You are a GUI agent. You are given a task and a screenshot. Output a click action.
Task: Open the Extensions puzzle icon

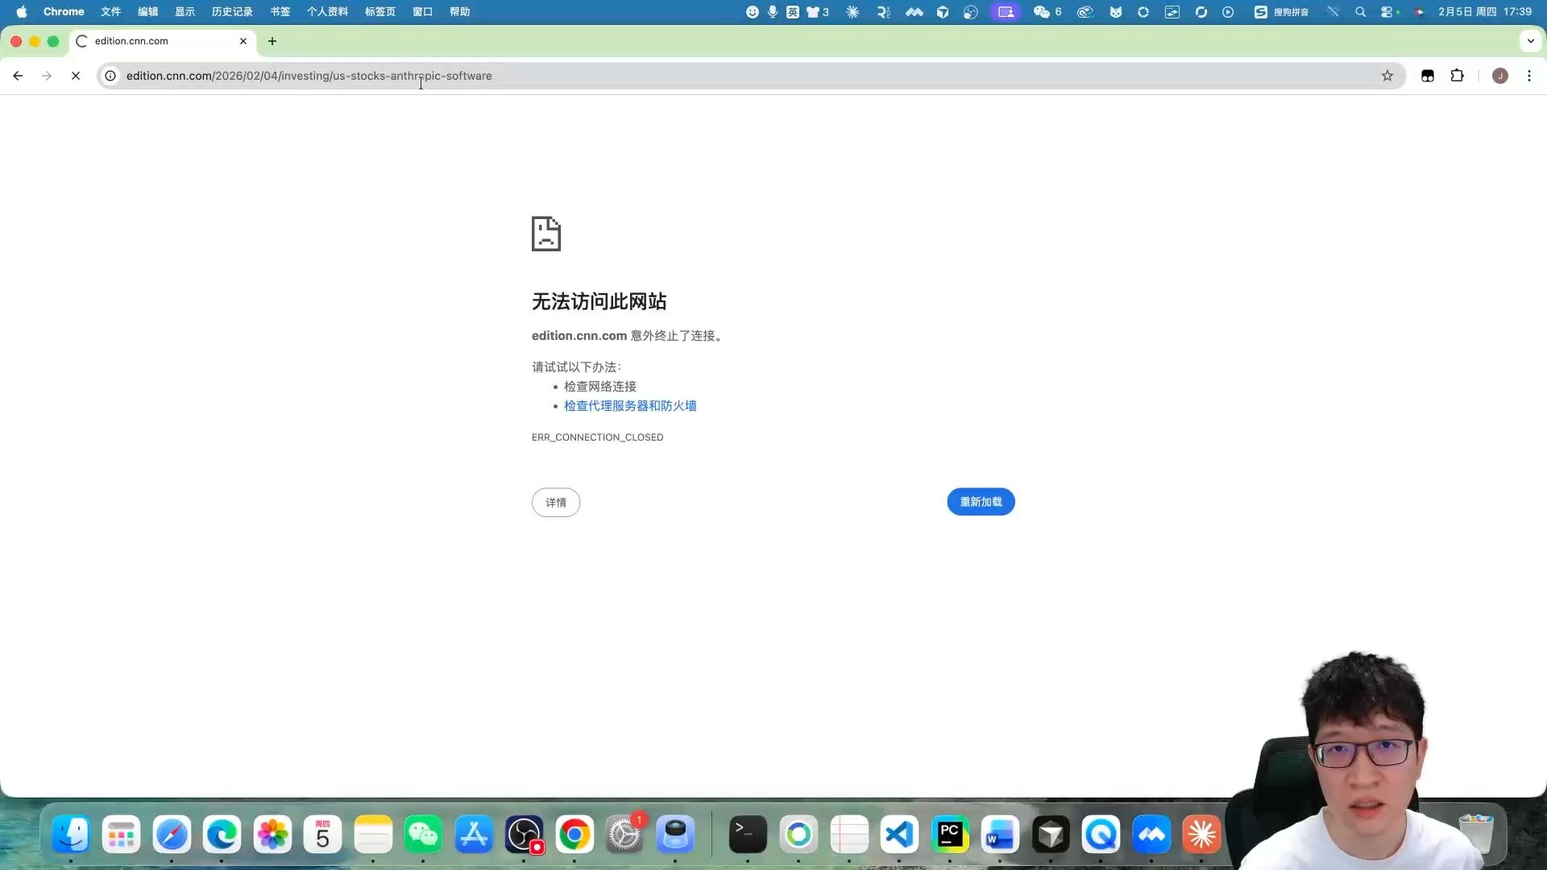pyautogui.click(x=1457, y=76)
